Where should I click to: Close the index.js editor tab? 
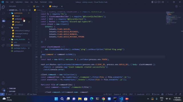[62, 6]
